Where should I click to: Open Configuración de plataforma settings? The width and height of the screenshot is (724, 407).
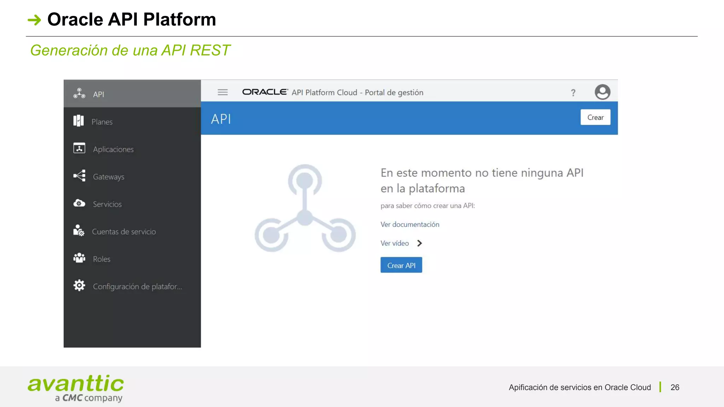[132, 286]
